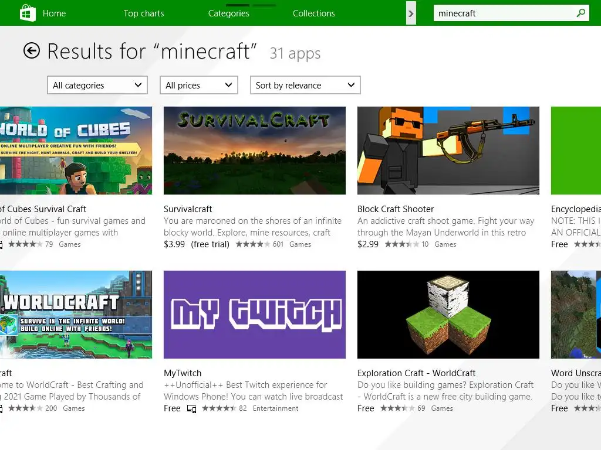The image size is (601, 450).
Task: Open Categories section
Action: 228,13
